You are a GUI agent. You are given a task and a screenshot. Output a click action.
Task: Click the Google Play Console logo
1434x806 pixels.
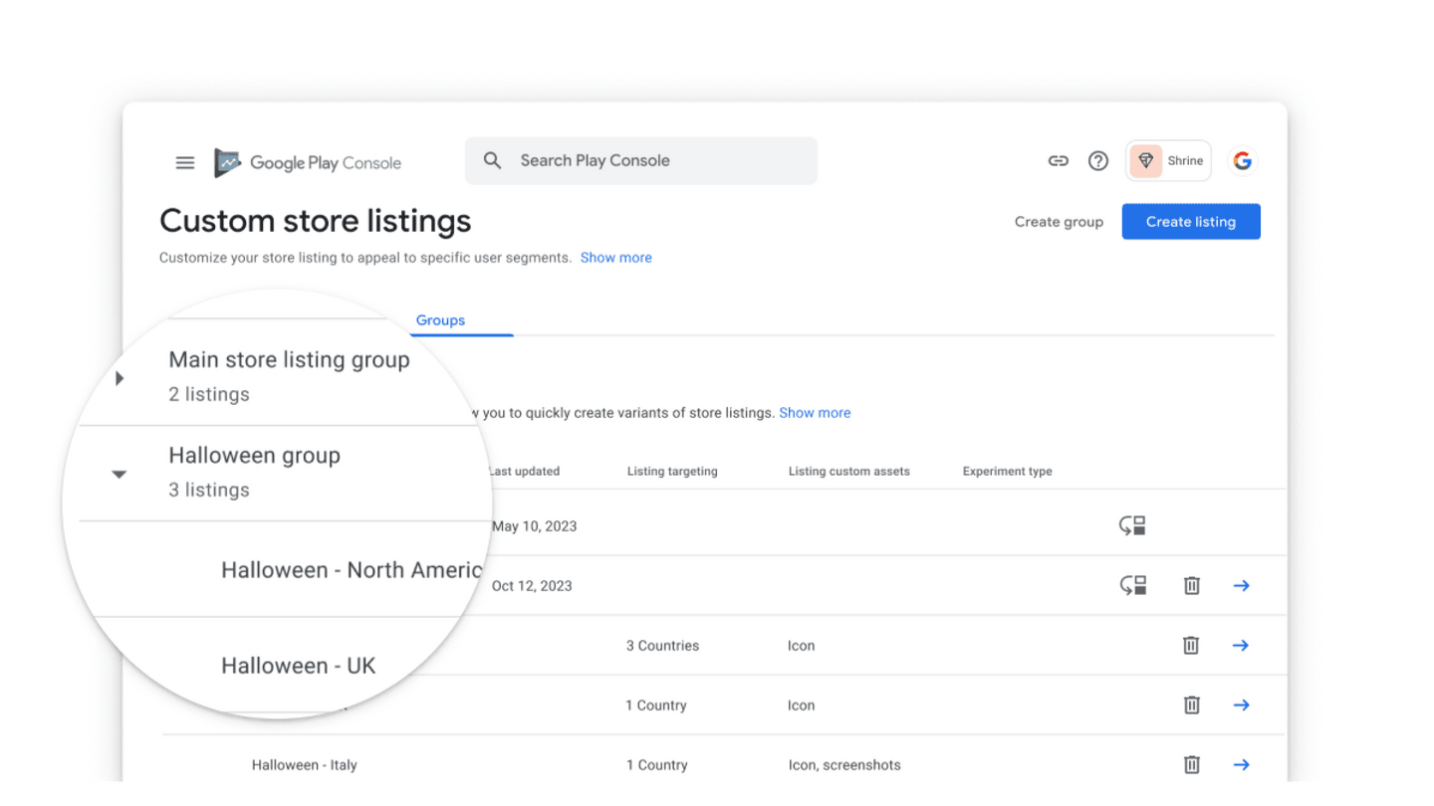(308, 163)
